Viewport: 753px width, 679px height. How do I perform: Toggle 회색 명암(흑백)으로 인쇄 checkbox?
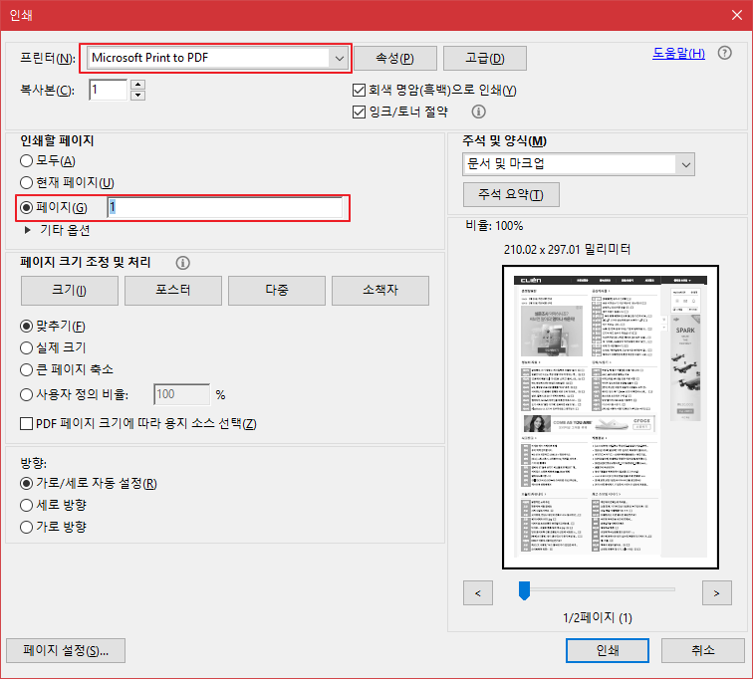360,91
